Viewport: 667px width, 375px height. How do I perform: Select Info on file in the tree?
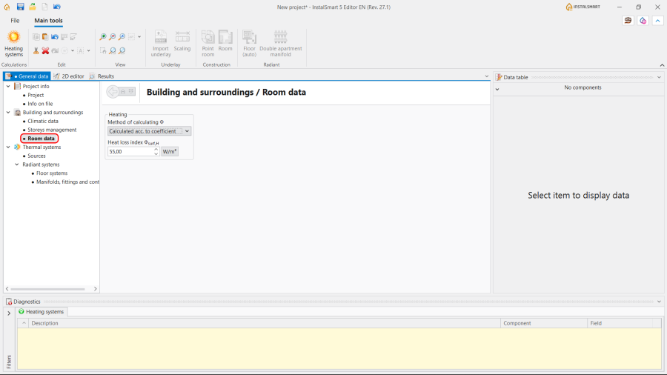41,104
